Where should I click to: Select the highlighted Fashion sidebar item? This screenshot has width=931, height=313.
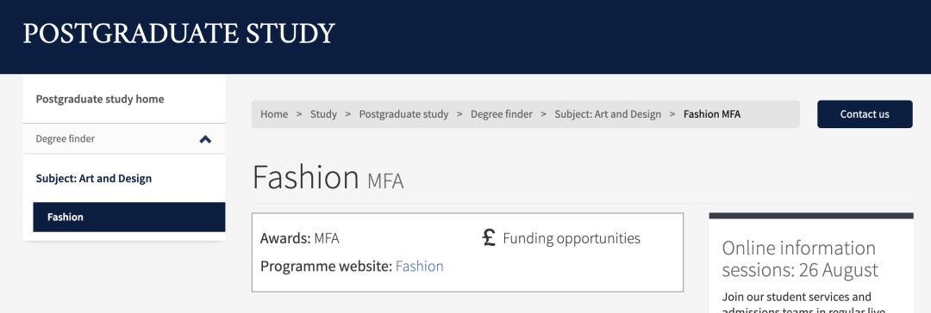click(x=128, y=217)
